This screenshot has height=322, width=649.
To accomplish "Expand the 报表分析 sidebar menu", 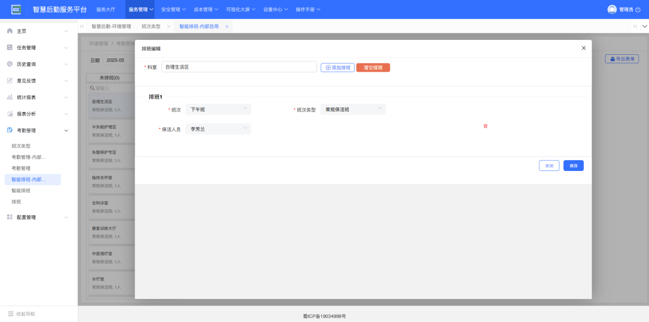I will [x=66, y=114].
